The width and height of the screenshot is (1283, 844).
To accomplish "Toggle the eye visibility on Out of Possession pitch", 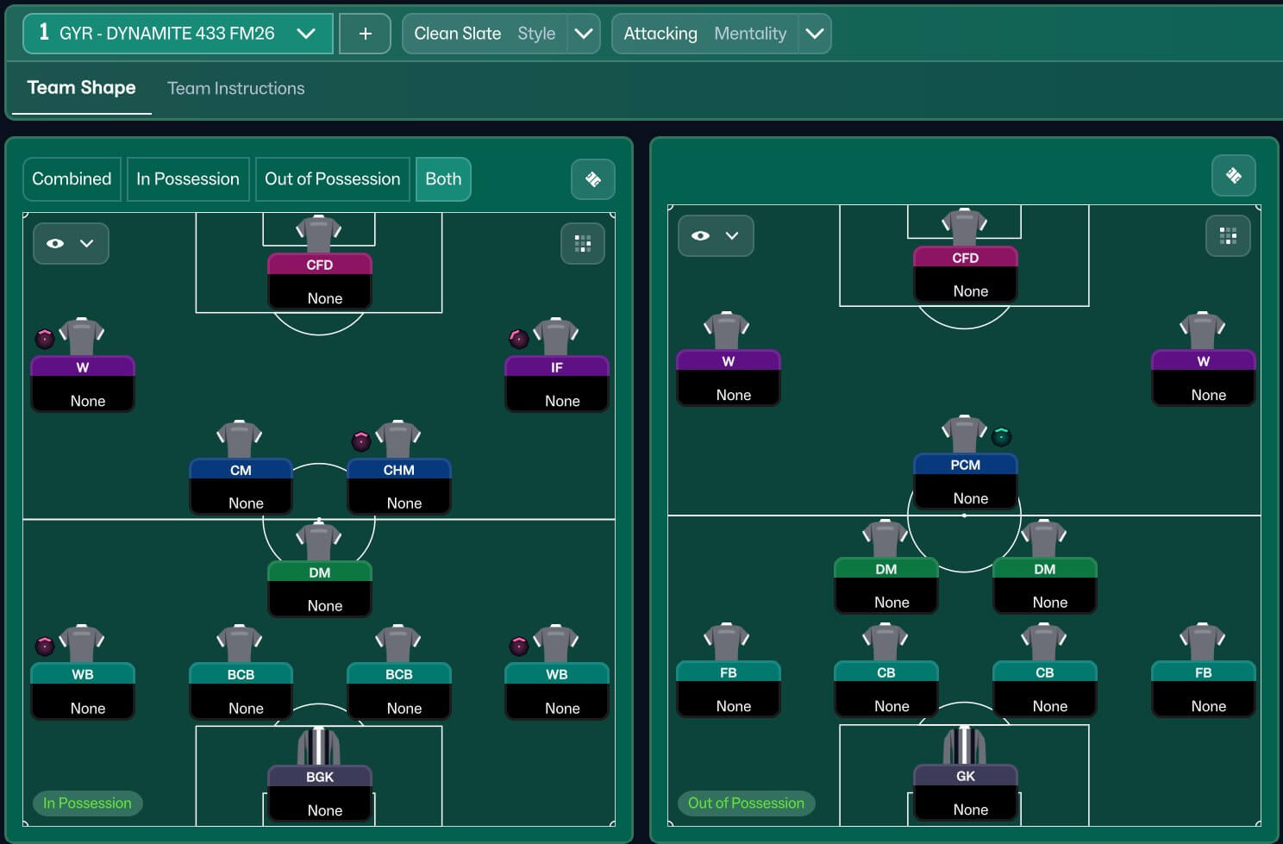I will coord(701,236).
